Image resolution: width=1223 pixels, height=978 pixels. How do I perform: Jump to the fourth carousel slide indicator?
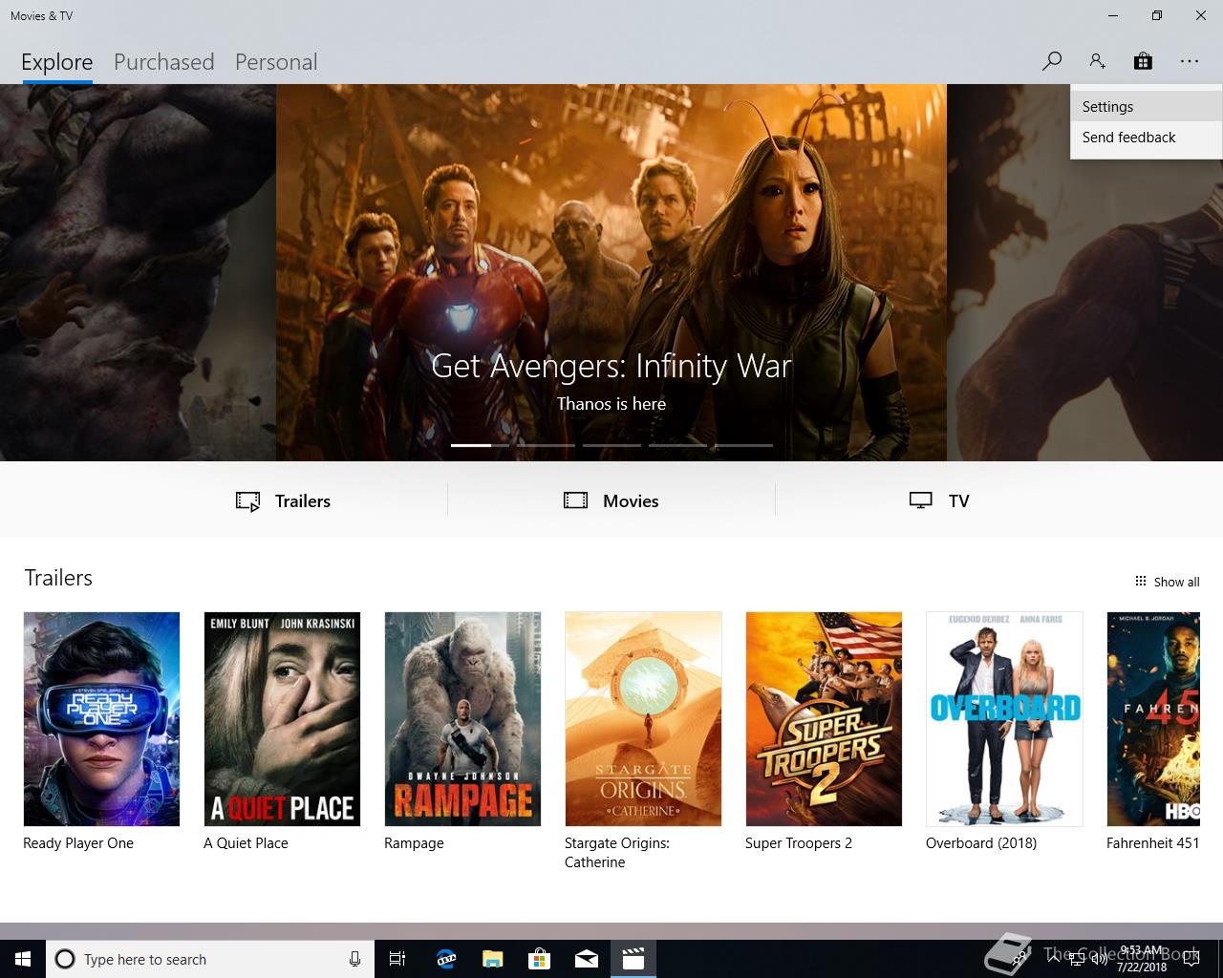[677, 445]
